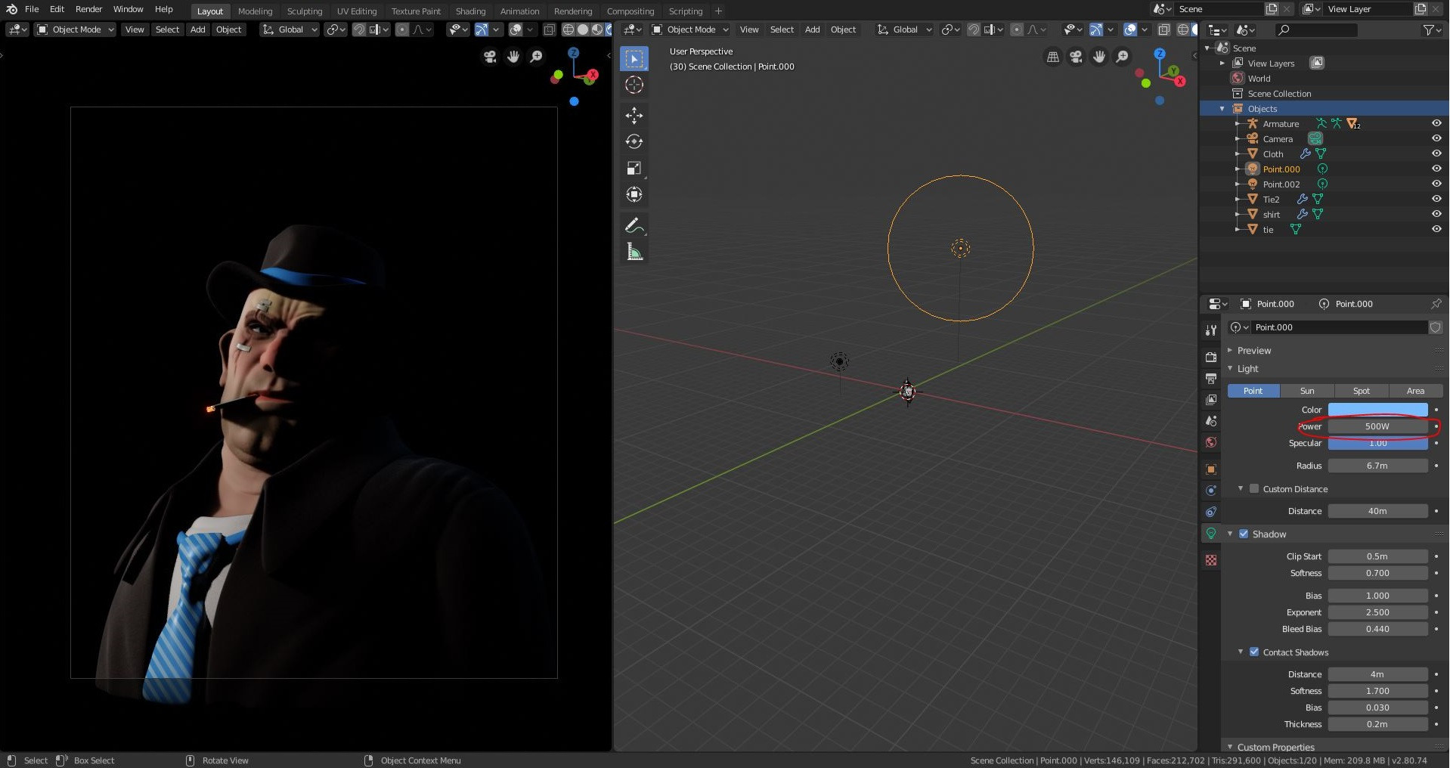Screen dimensions: 1450x768
Task: Open the Object Mode dropdown in the left viewport
Action: (76, 29)
